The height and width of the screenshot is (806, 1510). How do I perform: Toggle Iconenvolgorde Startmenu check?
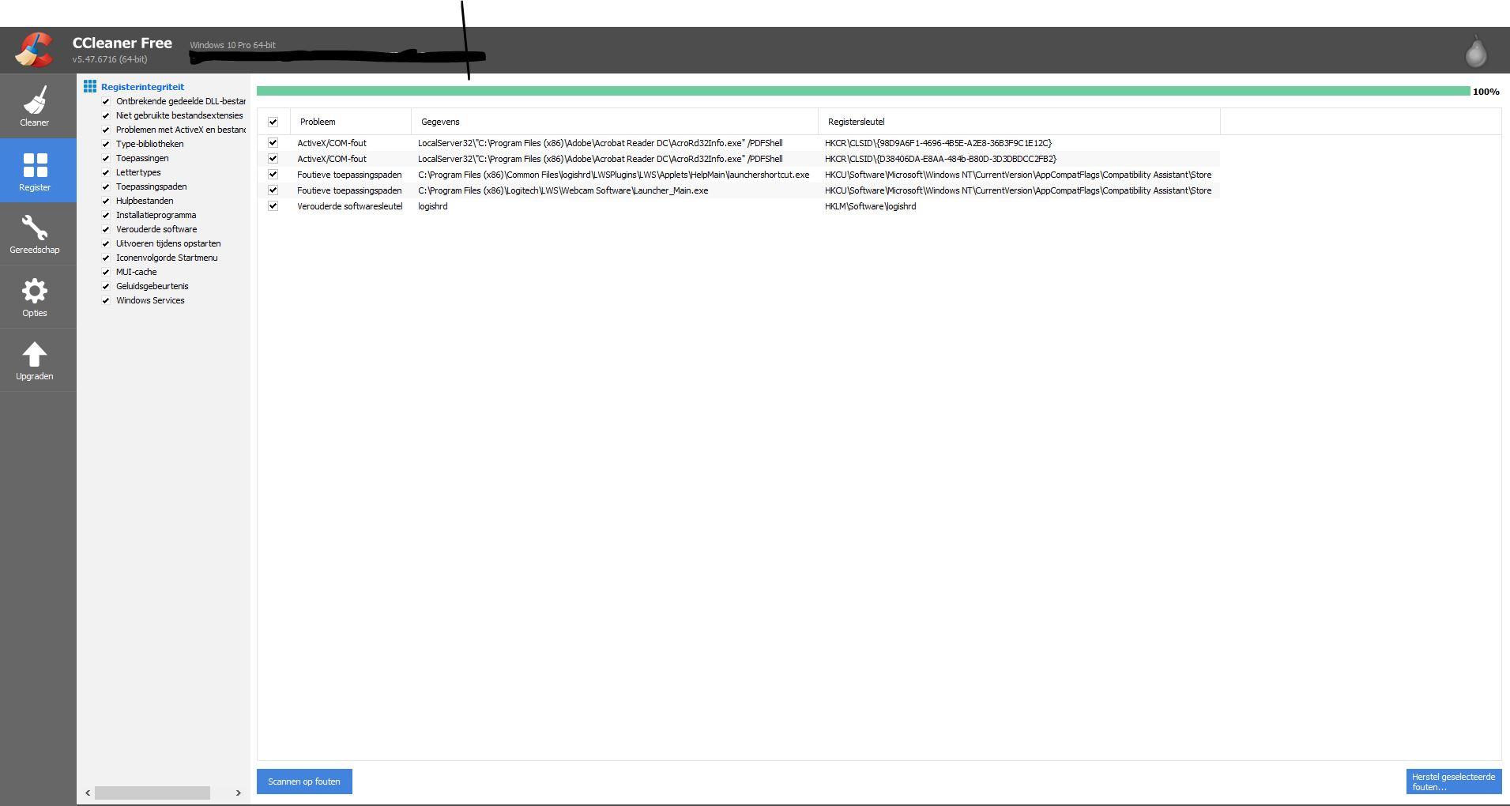[106, 258]
